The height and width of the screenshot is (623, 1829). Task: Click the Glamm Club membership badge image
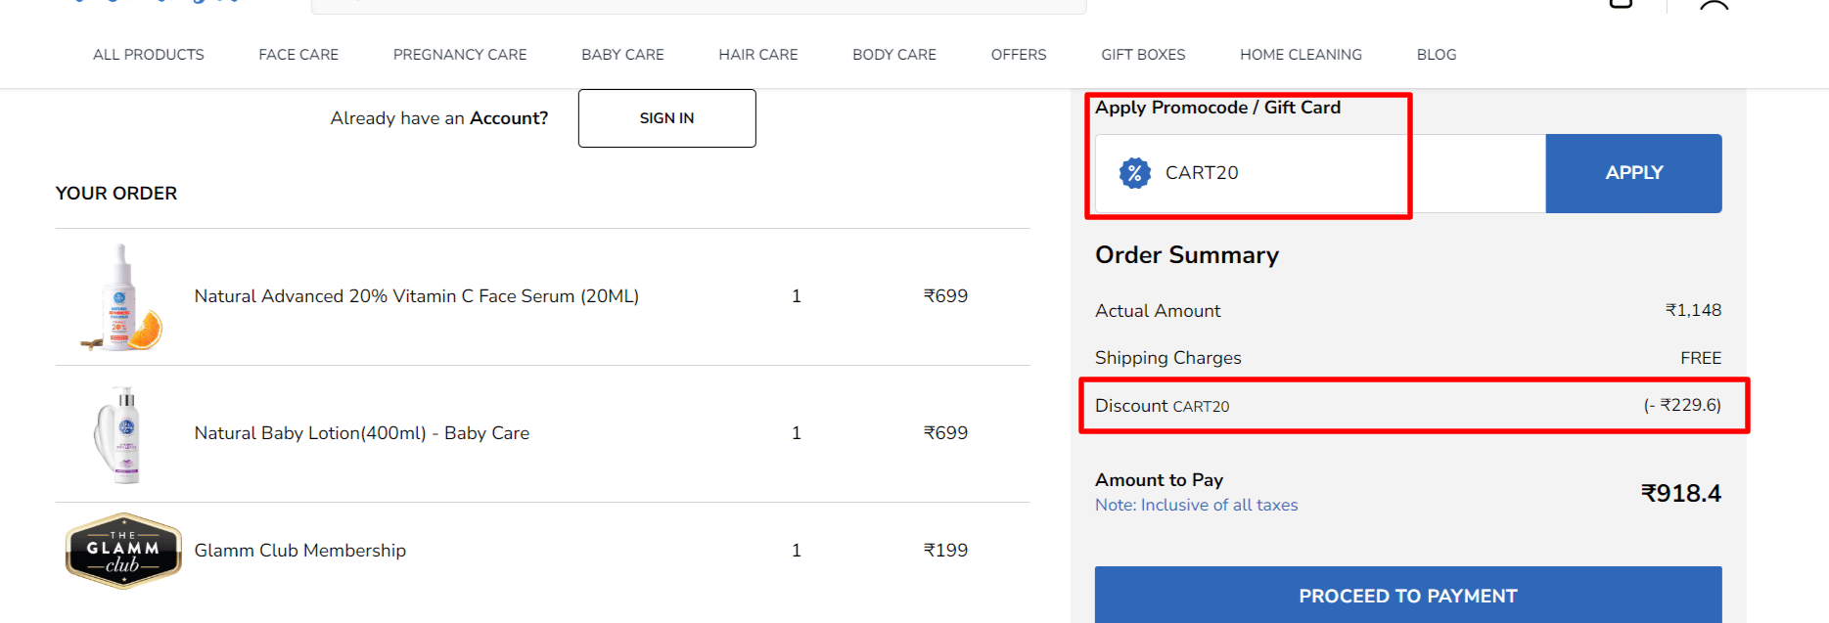pos(122,550)
